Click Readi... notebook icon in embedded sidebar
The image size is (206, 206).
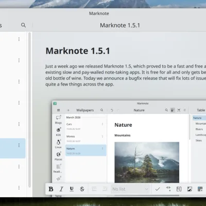coord(58,166)
